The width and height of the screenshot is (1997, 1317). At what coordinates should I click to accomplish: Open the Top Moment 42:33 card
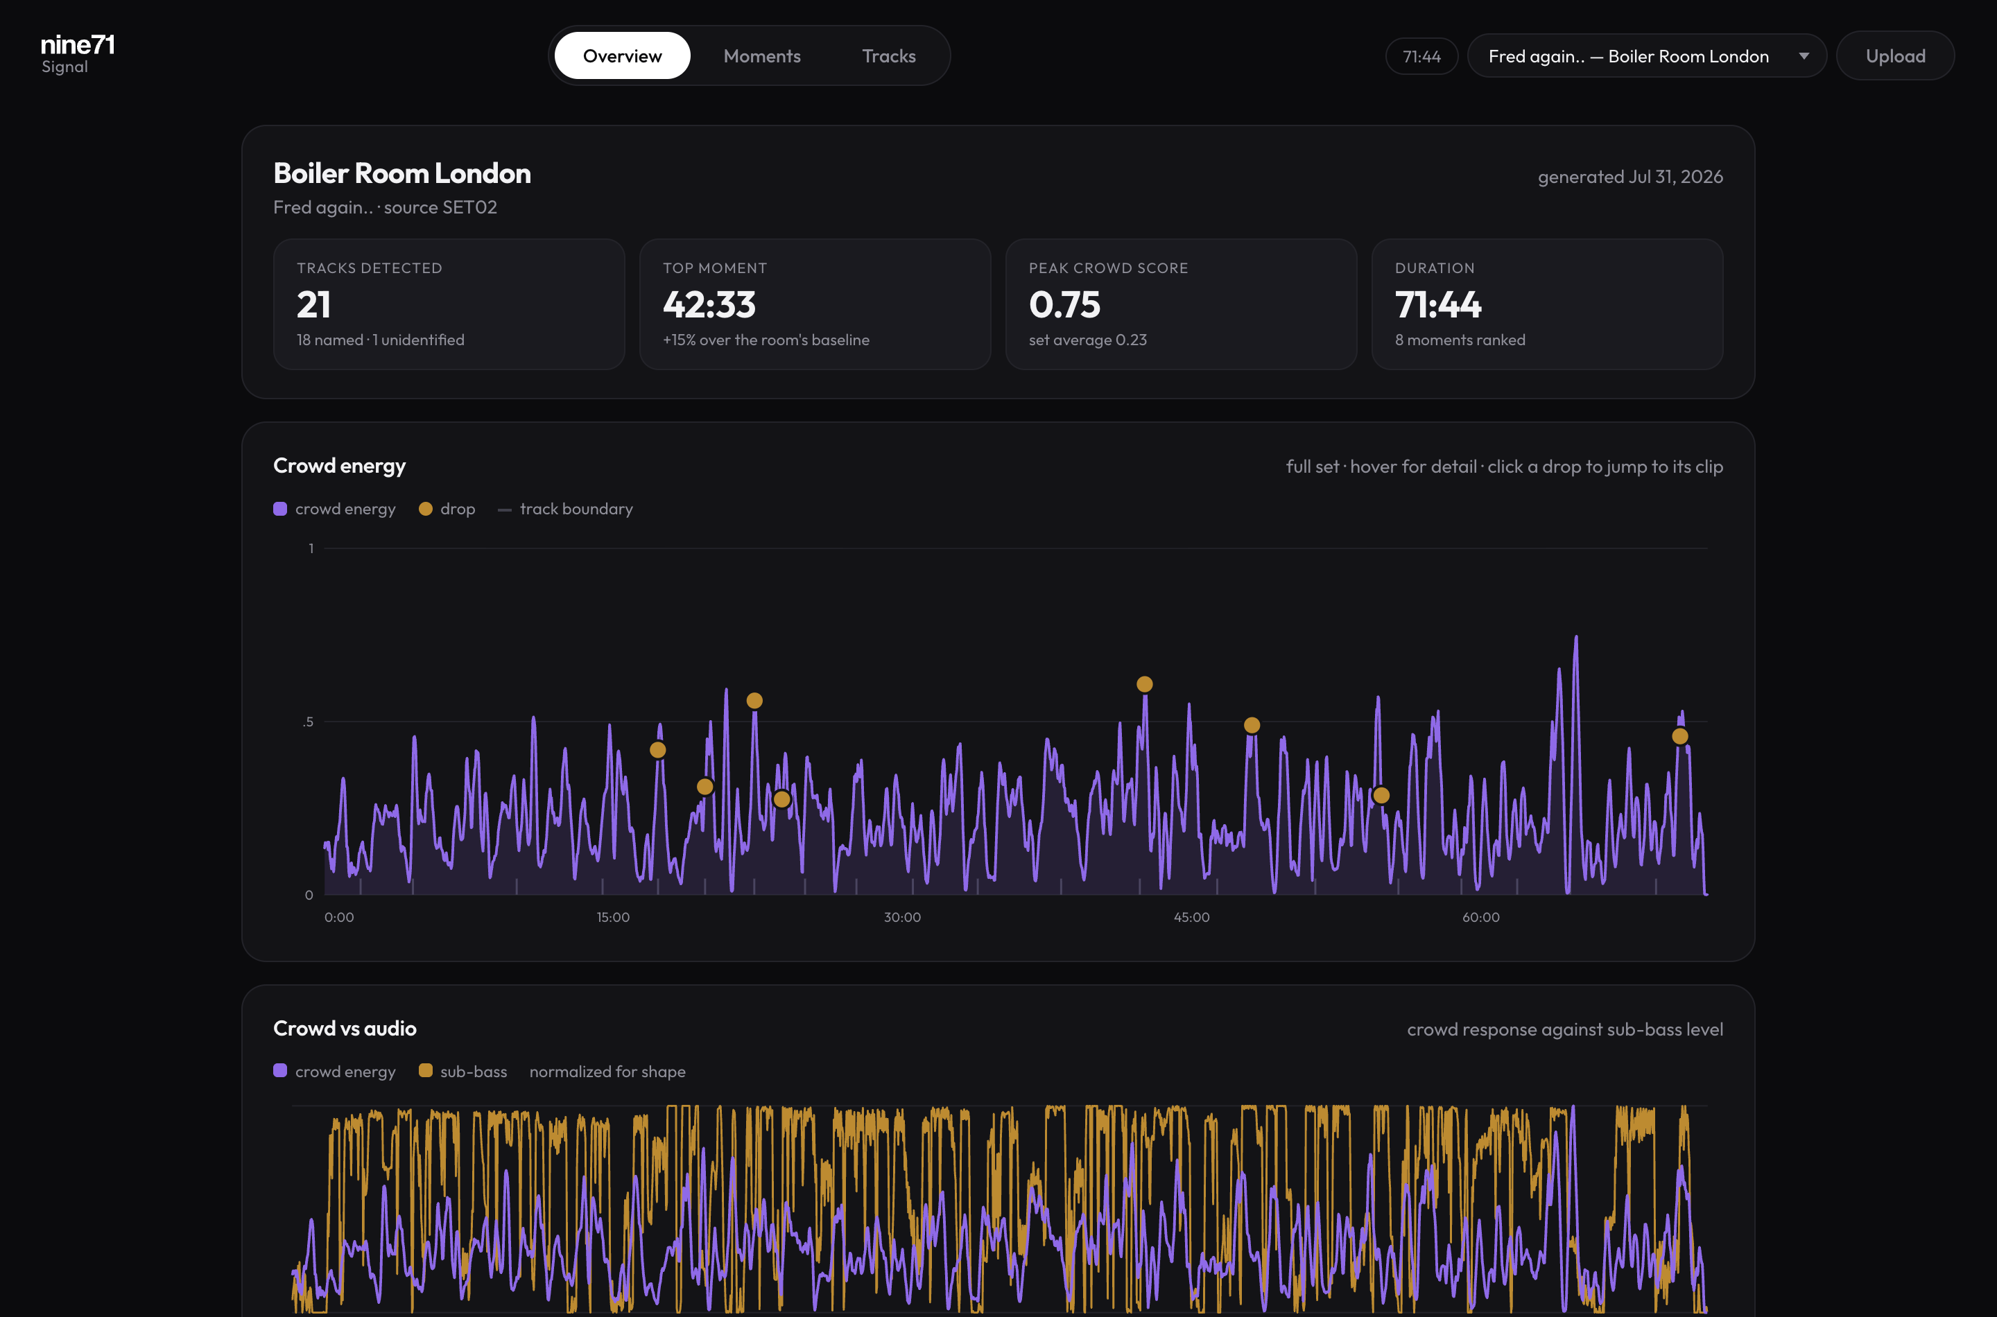[x=815, y=304]
